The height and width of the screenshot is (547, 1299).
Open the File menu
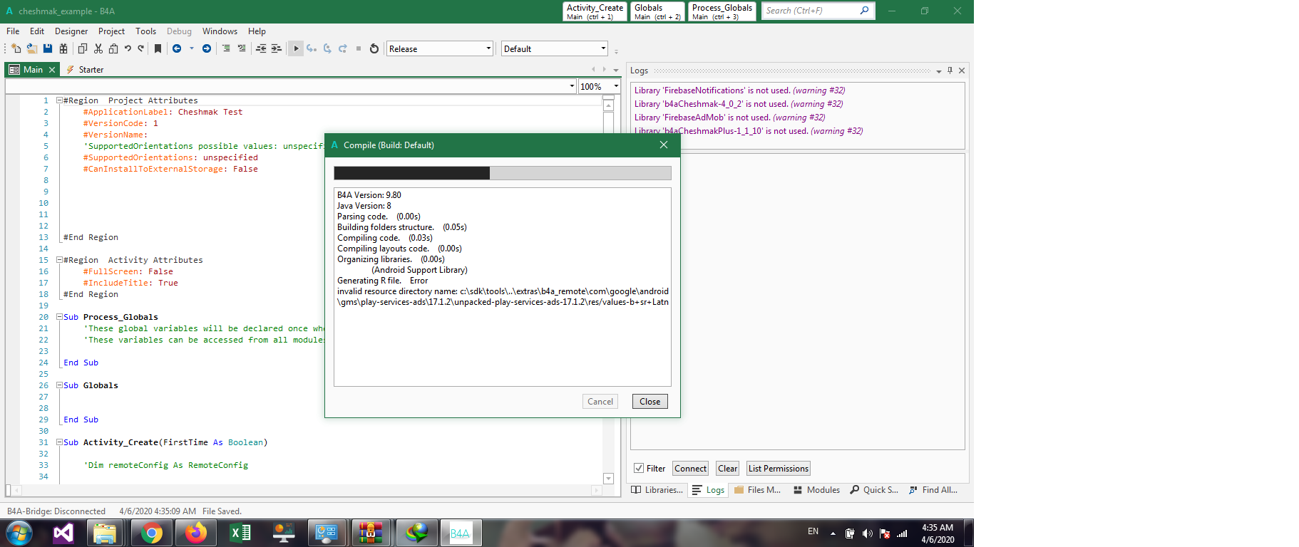[x=13, y=31]
